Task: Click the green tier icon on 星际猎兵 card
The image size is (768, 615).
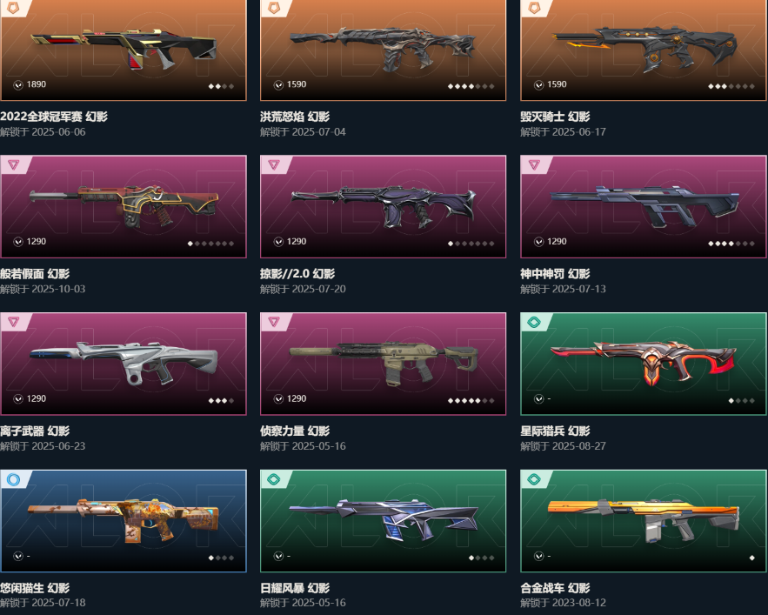Action: click(534, 322)
